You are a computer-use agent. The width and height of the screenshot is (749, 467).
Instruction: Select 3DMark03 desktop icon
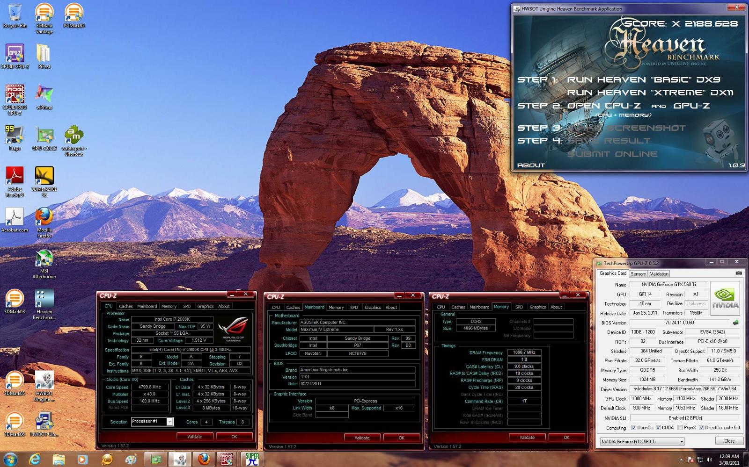15,302
